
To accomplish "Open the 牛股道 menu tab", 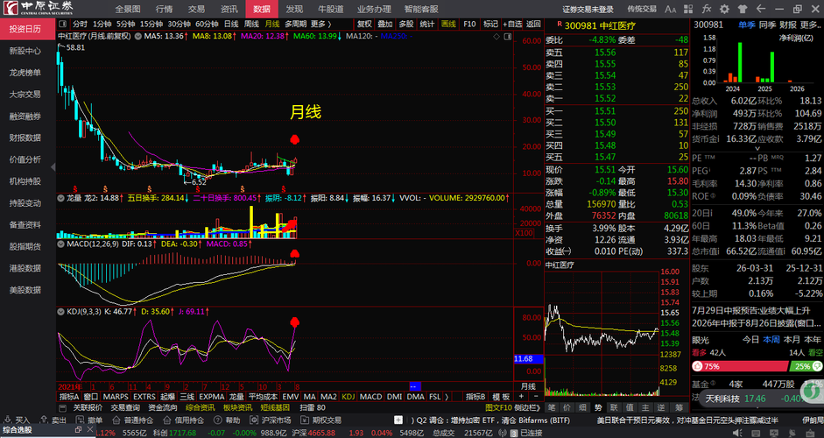I will pos(330,9).
